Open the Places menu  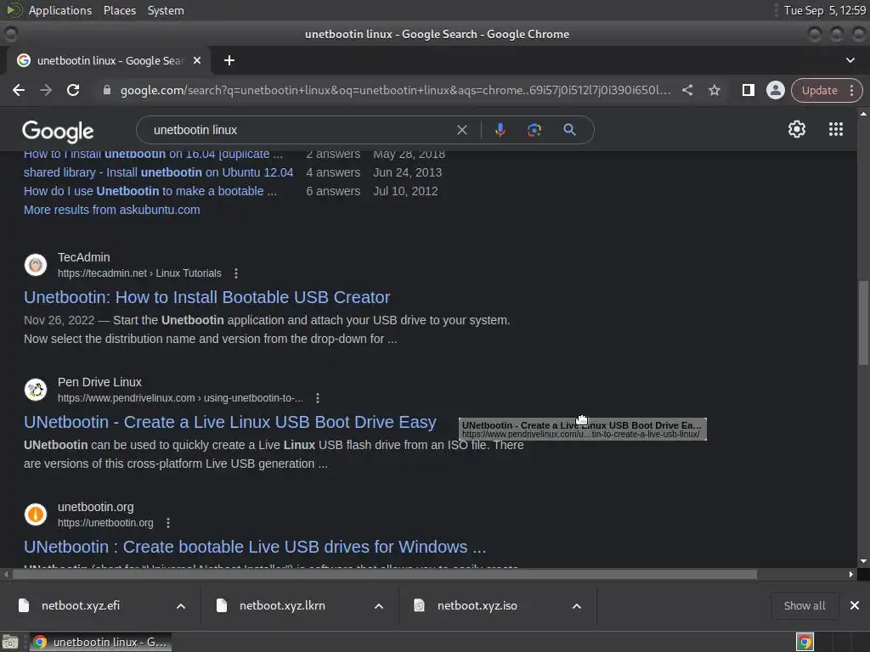click(120, 10)
